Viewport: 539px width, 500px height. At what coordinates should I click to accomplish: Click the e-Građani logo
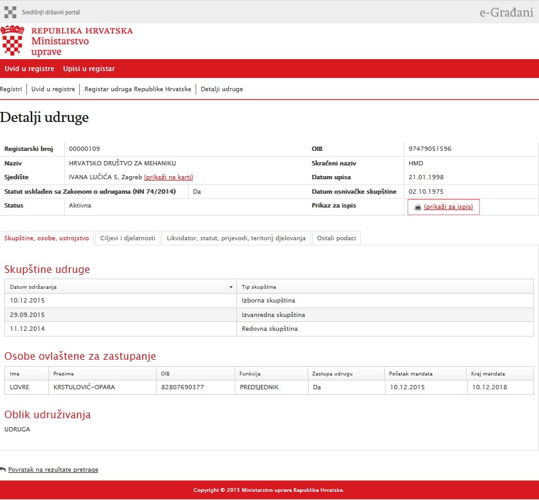point(506,11)
